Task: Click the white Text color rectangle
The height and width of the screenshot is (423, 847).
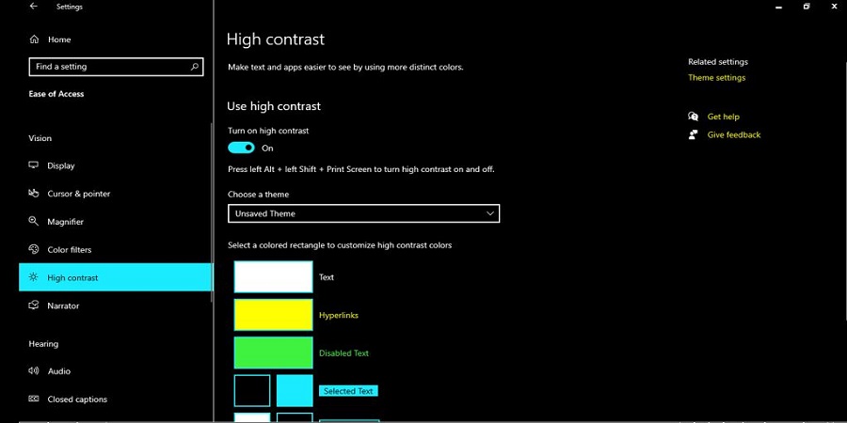Action: pos(273,276)
